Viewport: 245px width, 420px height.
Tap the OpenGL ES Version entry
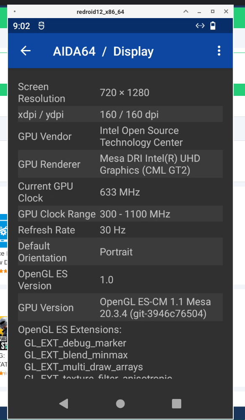[120, 279]
